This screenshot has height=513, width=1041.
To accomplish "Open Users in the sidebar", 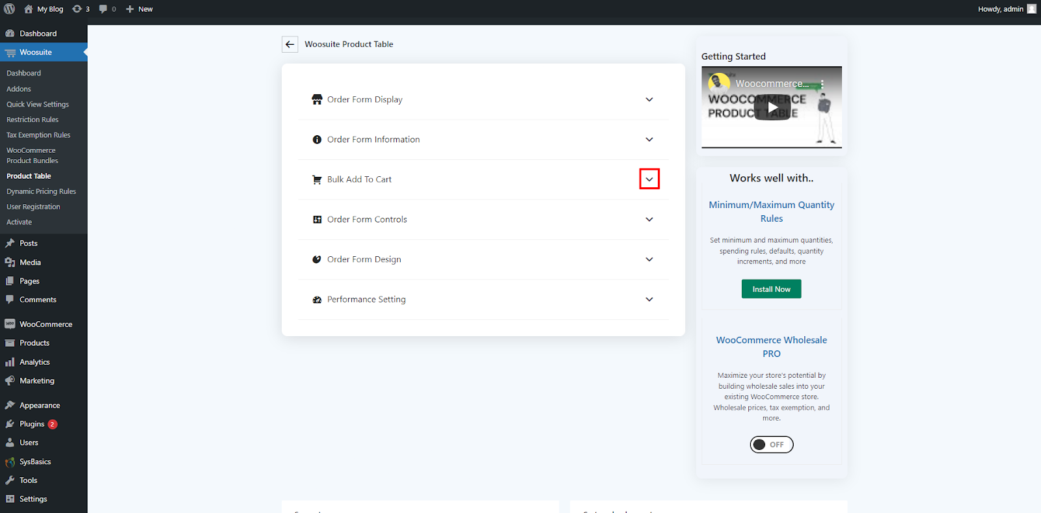I will (29, 443).
